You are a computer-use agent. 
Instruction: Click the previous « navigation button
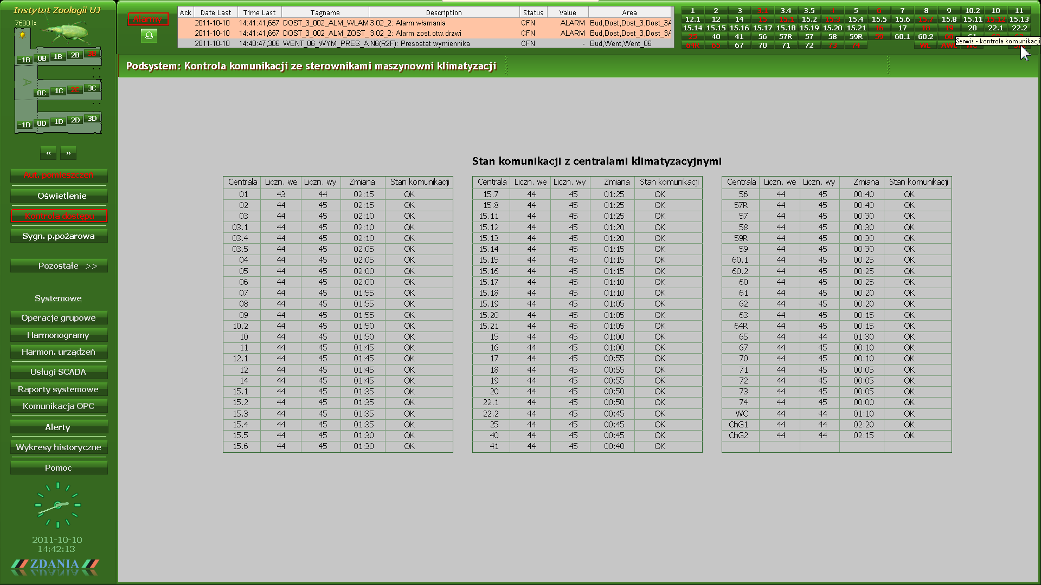(48, 153)
